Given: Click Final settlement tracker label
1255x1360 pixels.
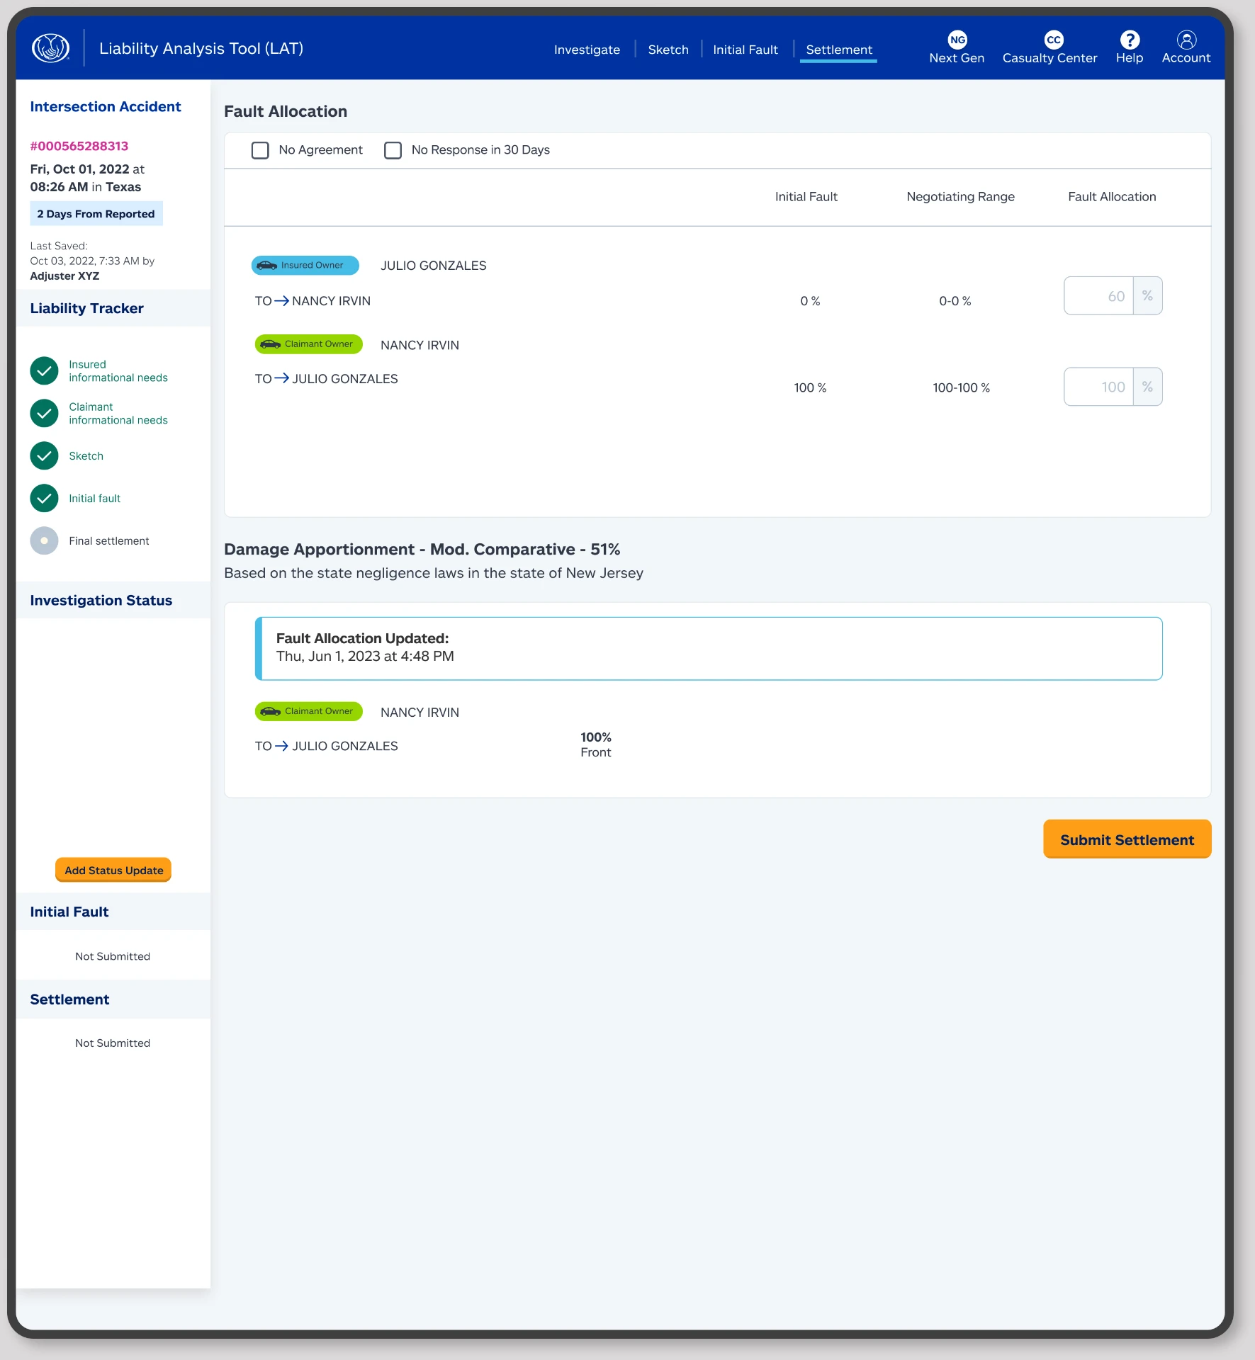Looking at the screenshot, I should [109, 541].
